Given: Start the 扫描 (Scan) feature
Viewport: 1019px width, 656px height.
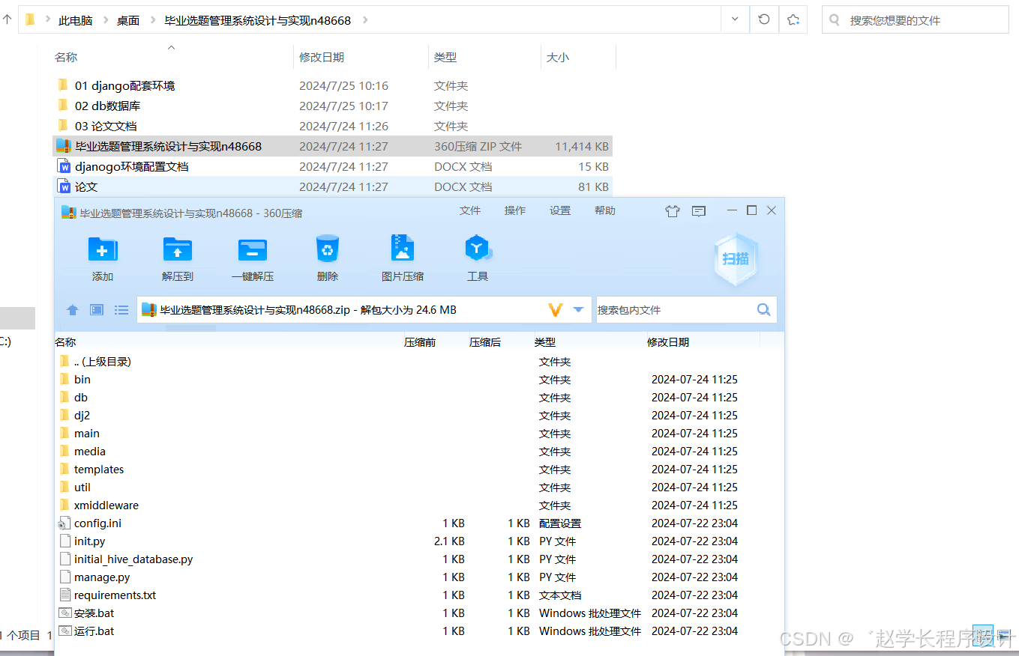Looking at the screenshot, I should click(x=735, y=258).
